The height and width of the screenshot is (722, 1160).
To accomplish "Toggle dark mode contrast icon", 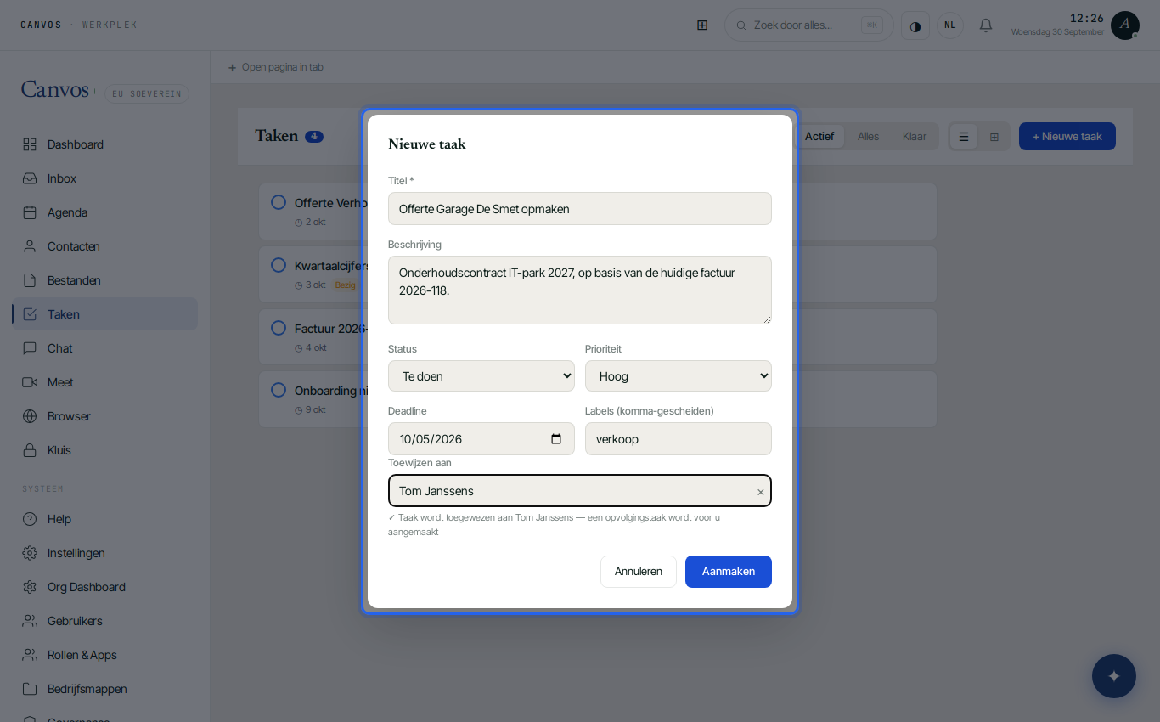I will (915, 25).
